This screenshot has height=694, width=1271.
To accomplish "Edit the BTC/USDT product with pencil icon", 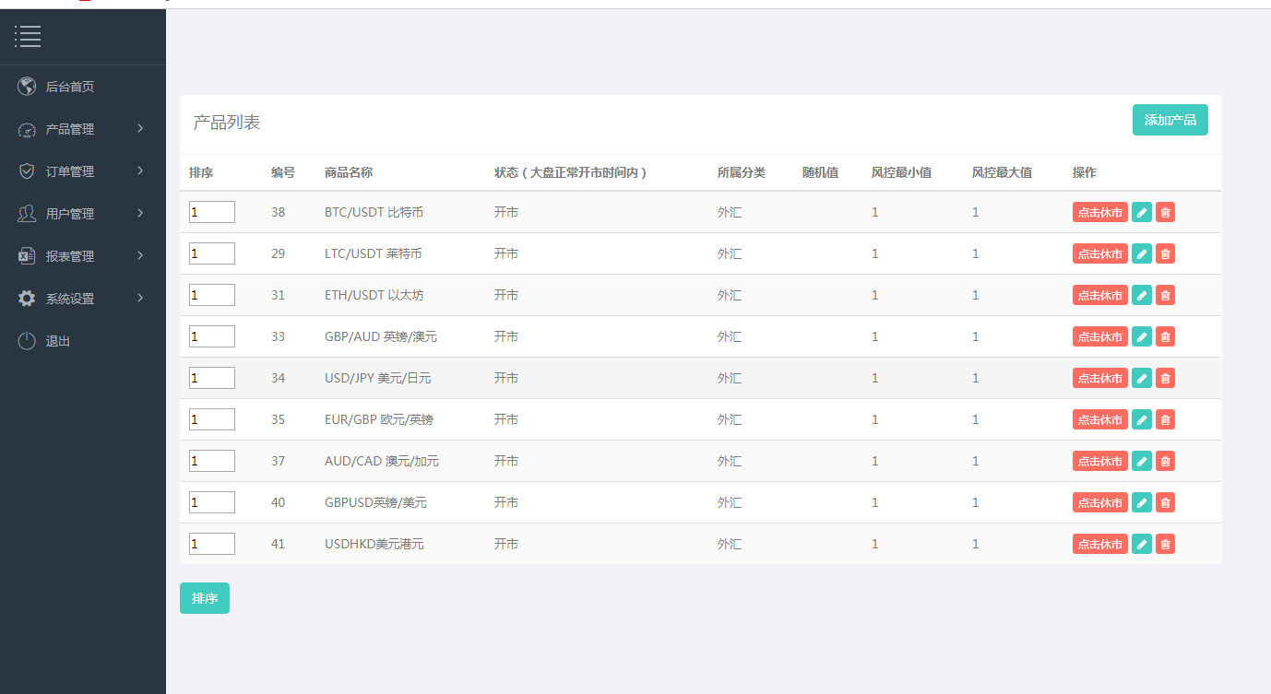I will click(x=1142, y=212).
